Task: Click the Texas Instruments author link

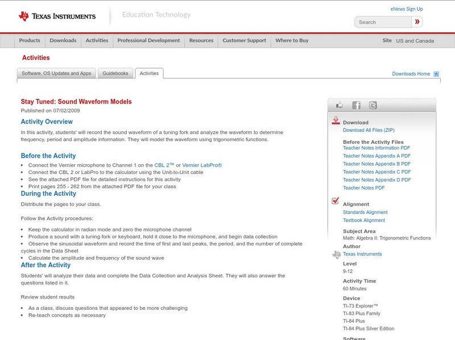Action: [362, 254]
